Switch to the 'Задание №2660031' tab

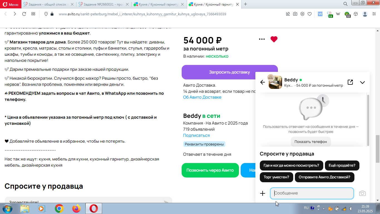pyautogui.click(x=103, y=4)
